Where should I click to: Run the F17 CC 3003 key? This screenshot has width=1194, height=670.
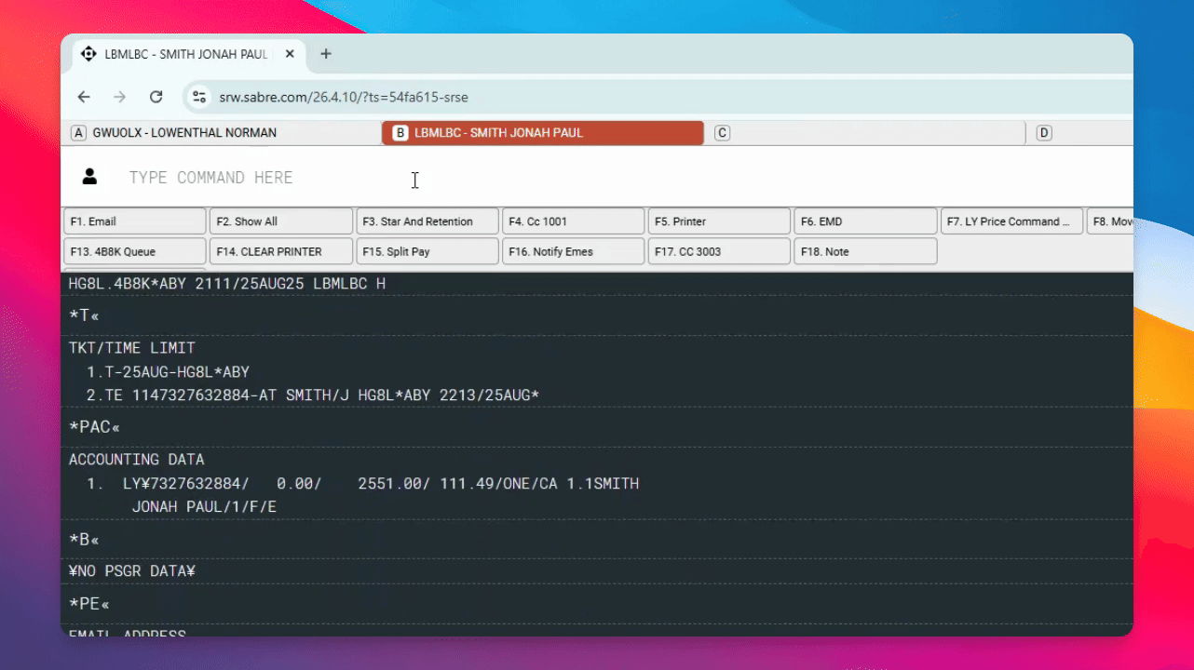[x=719, y=251]
